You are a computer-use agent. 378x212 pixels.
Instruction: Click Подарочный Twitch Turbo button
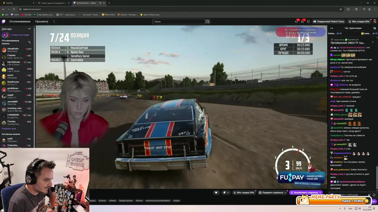(329, 21)
